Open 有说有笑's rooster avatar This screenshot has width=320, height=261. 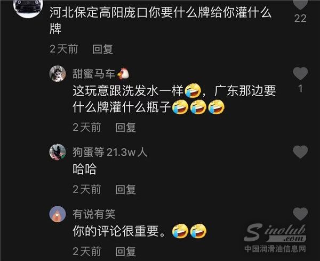(x=58, y=214)
